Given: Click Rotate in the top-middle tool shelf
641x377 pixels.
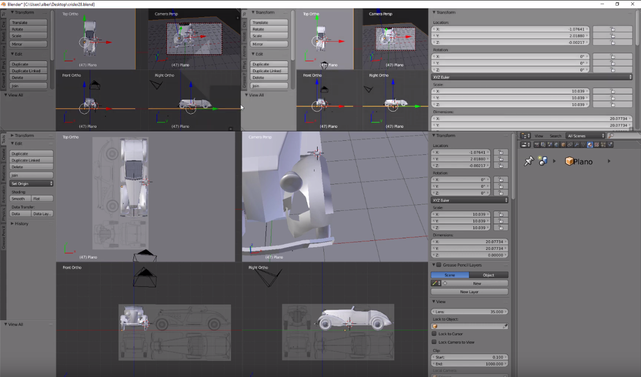Looking at the screenshot, I should point(269,29).
